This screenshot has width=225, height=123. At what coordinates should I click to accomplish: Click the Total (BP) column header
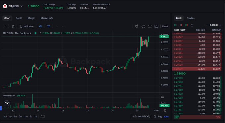pyautogui.click(x=216, y=30)
